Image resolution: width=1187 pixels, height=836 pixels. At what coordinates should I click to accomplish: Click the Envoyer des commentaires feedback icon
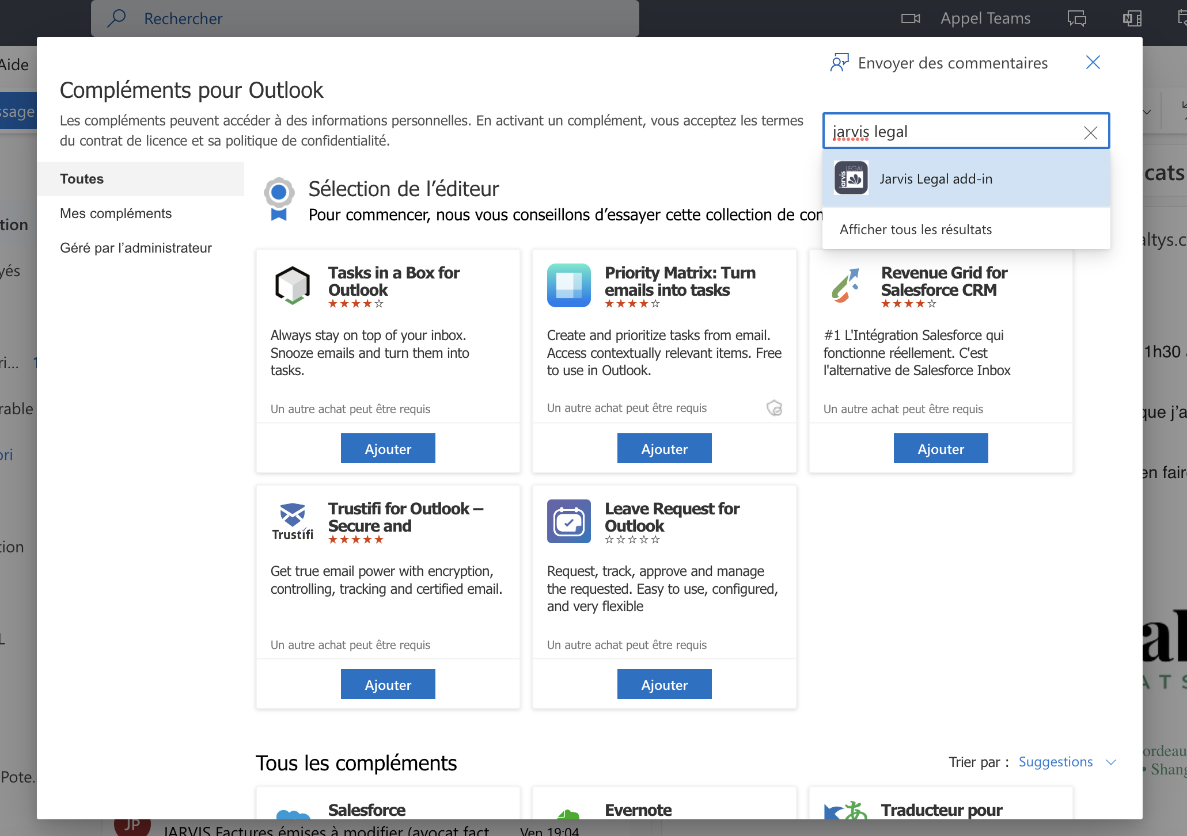point(840,63)
